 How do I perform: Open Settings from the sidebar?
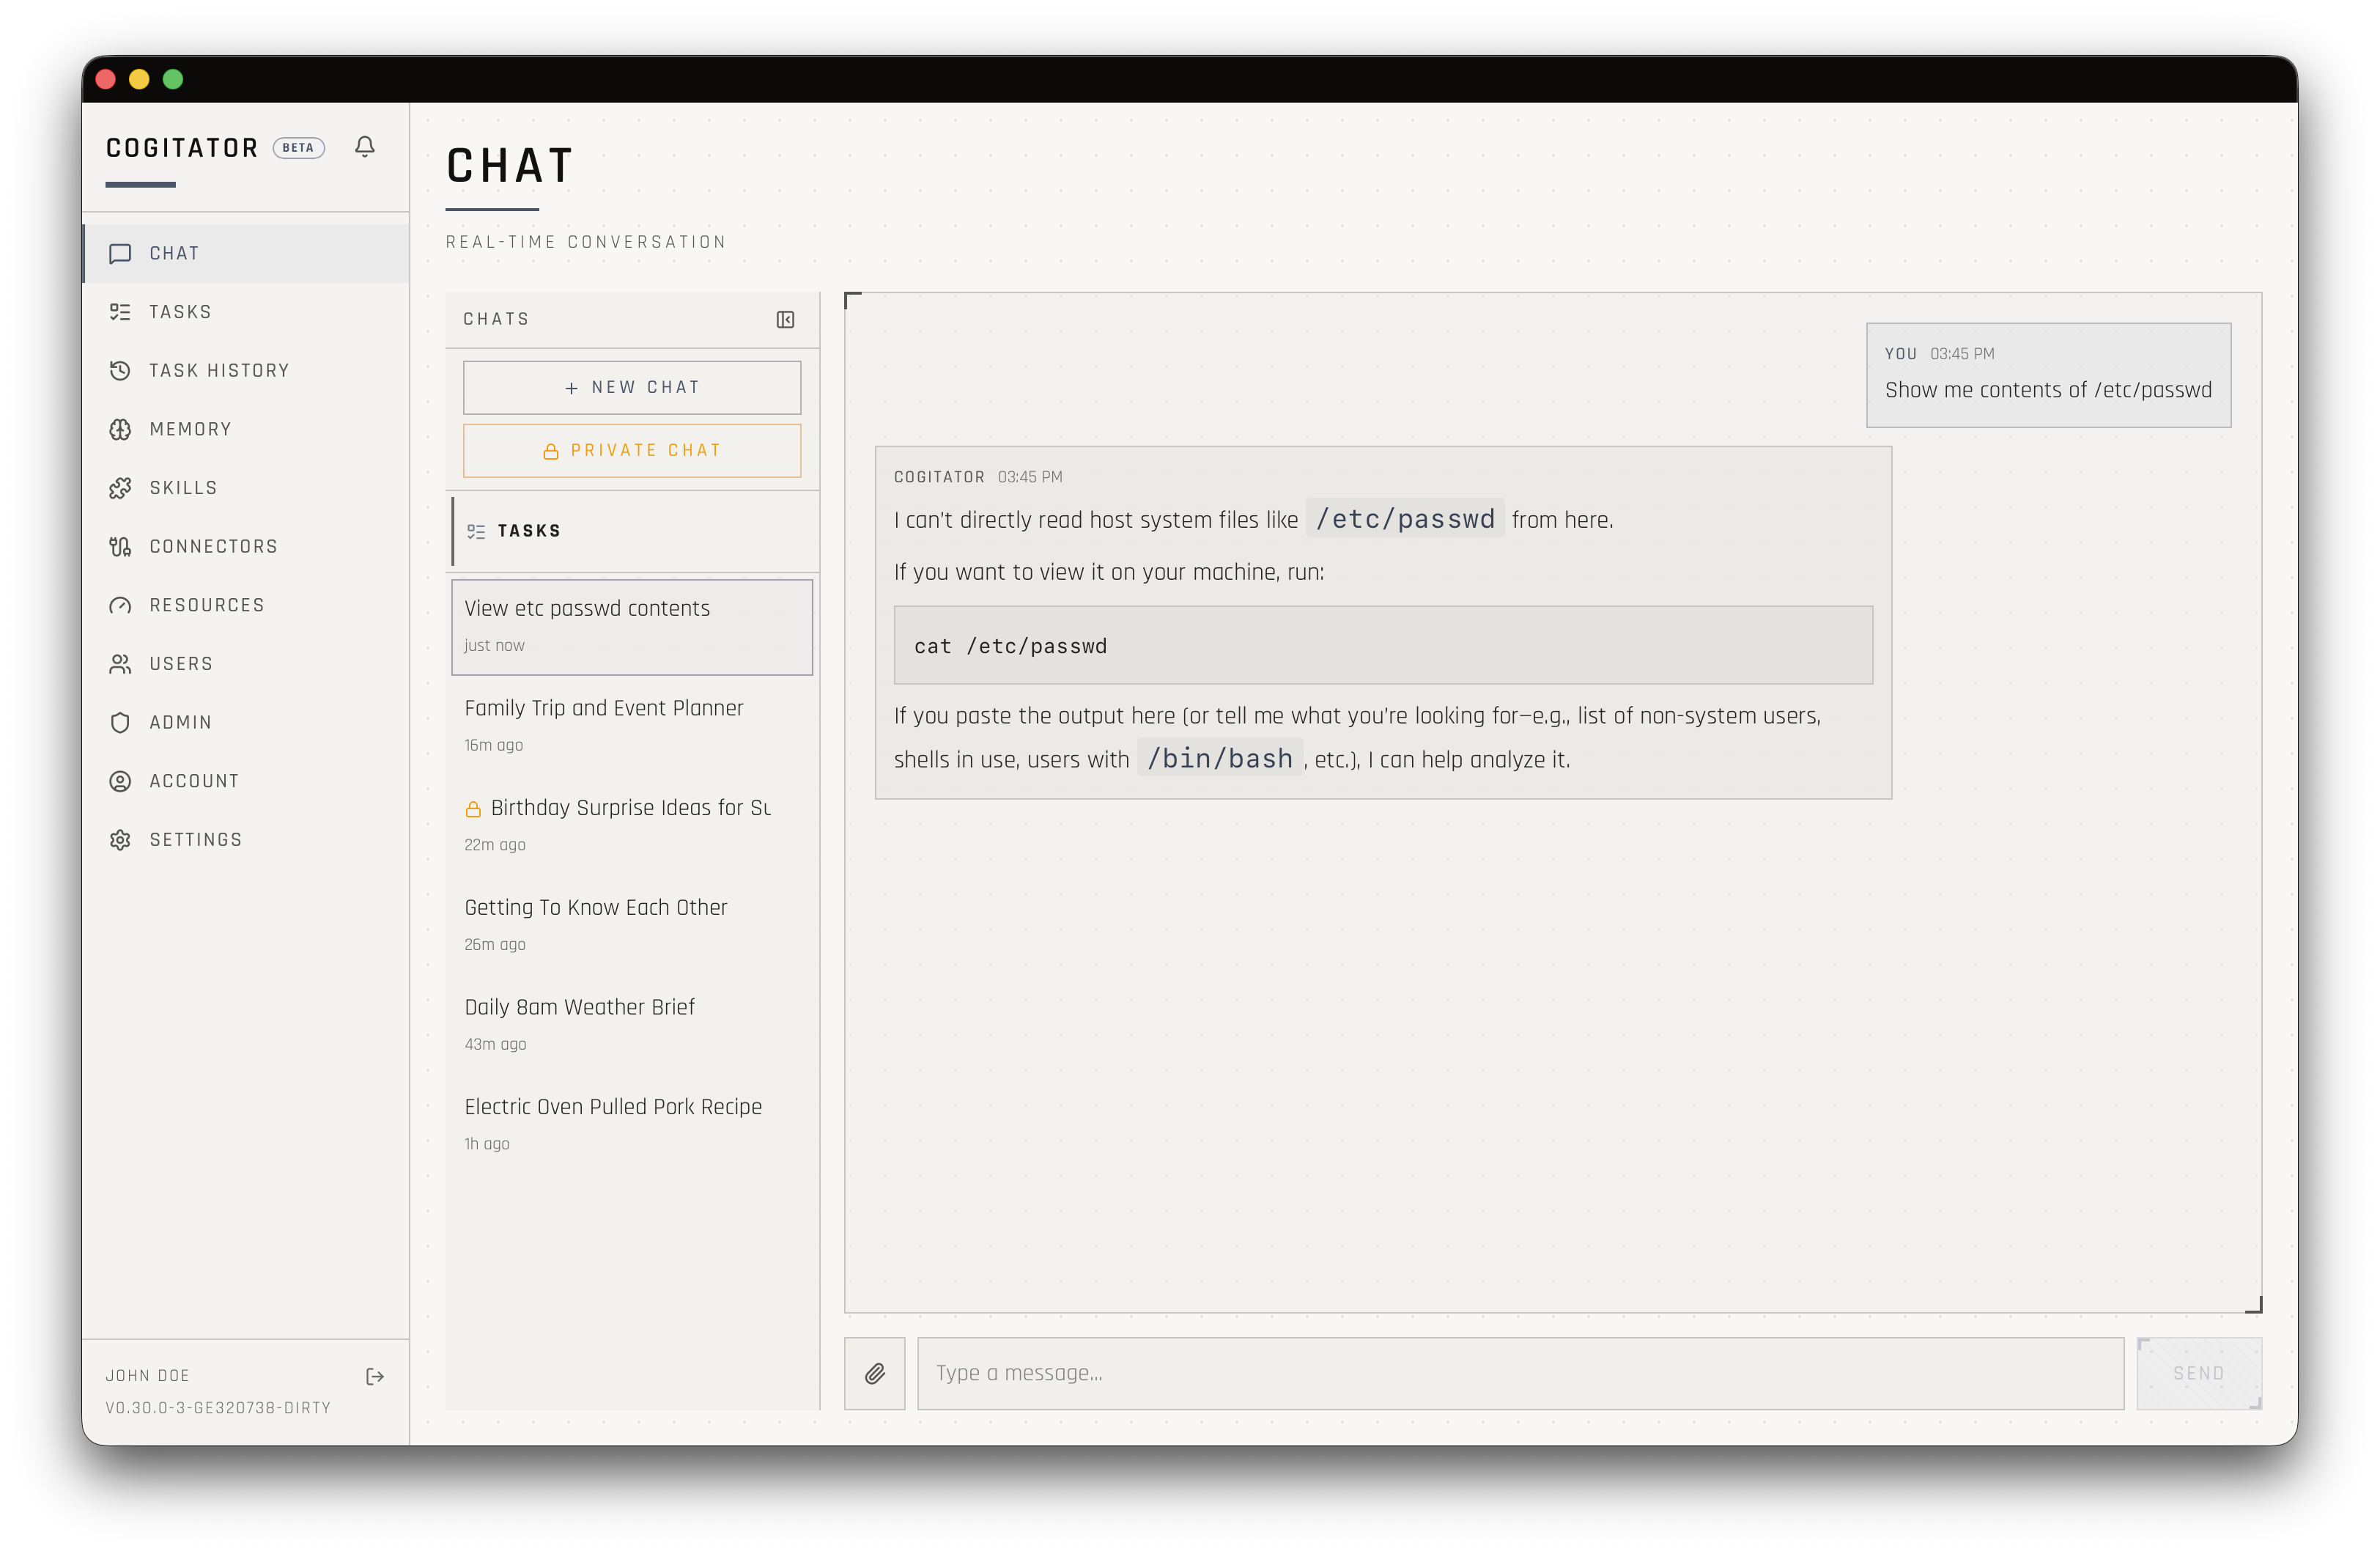[246, 839]
